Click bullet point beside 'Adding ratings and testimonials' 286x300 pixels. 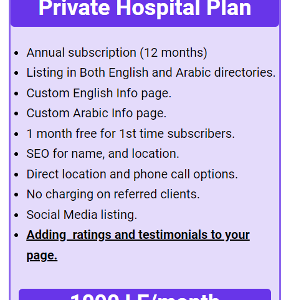pyautogui.click(x=16, y=235)
